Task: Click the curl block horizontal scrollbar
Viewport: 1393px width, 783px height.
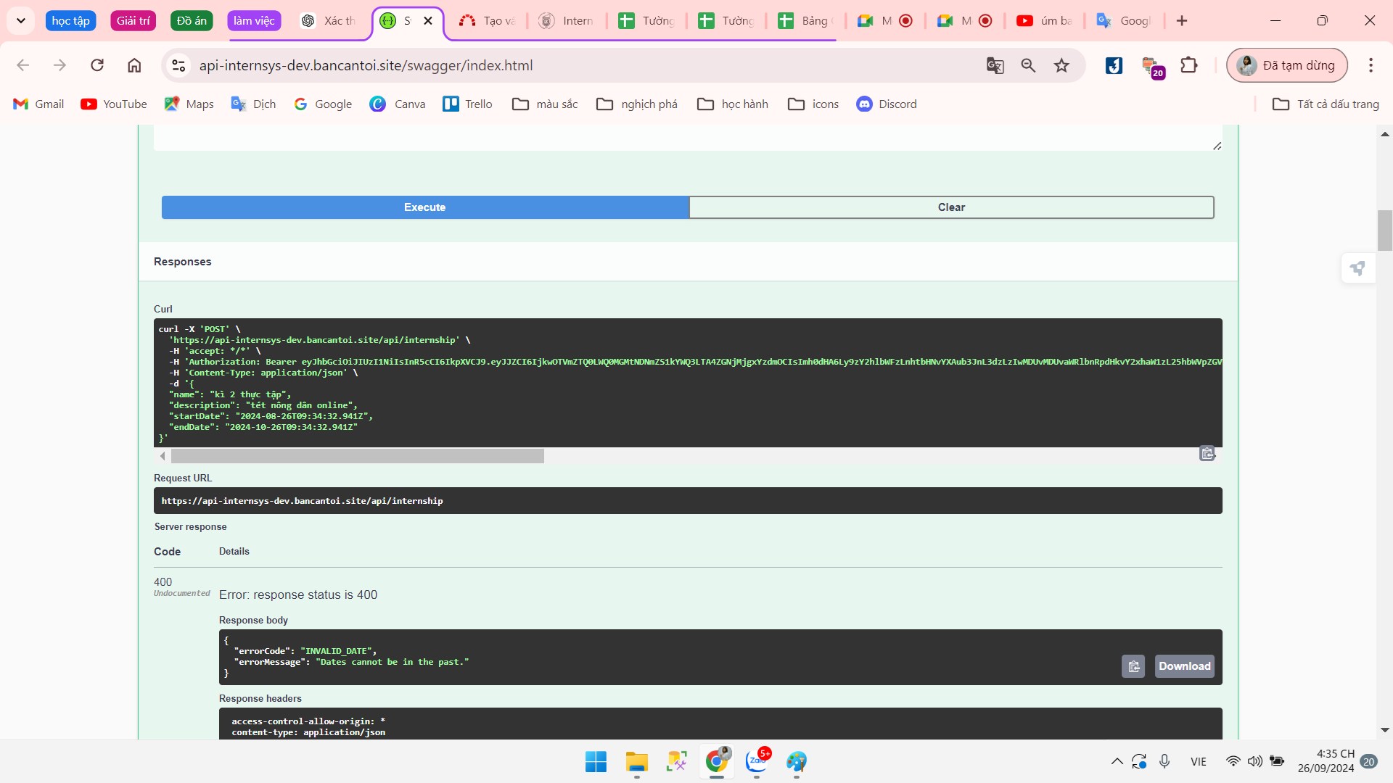Action: point(357,456)
